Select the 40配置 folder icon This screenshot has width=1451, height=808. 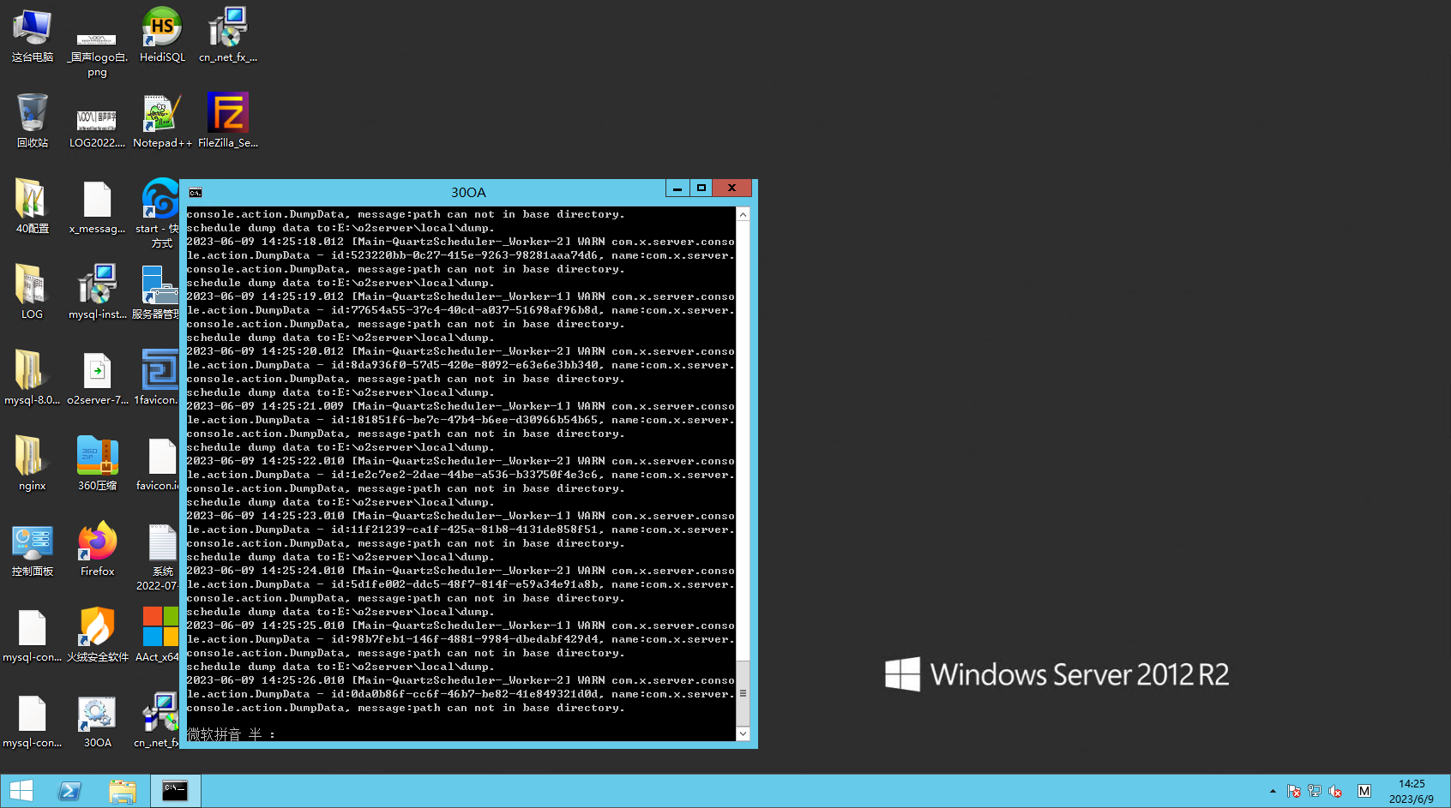[x=33, y=206]
